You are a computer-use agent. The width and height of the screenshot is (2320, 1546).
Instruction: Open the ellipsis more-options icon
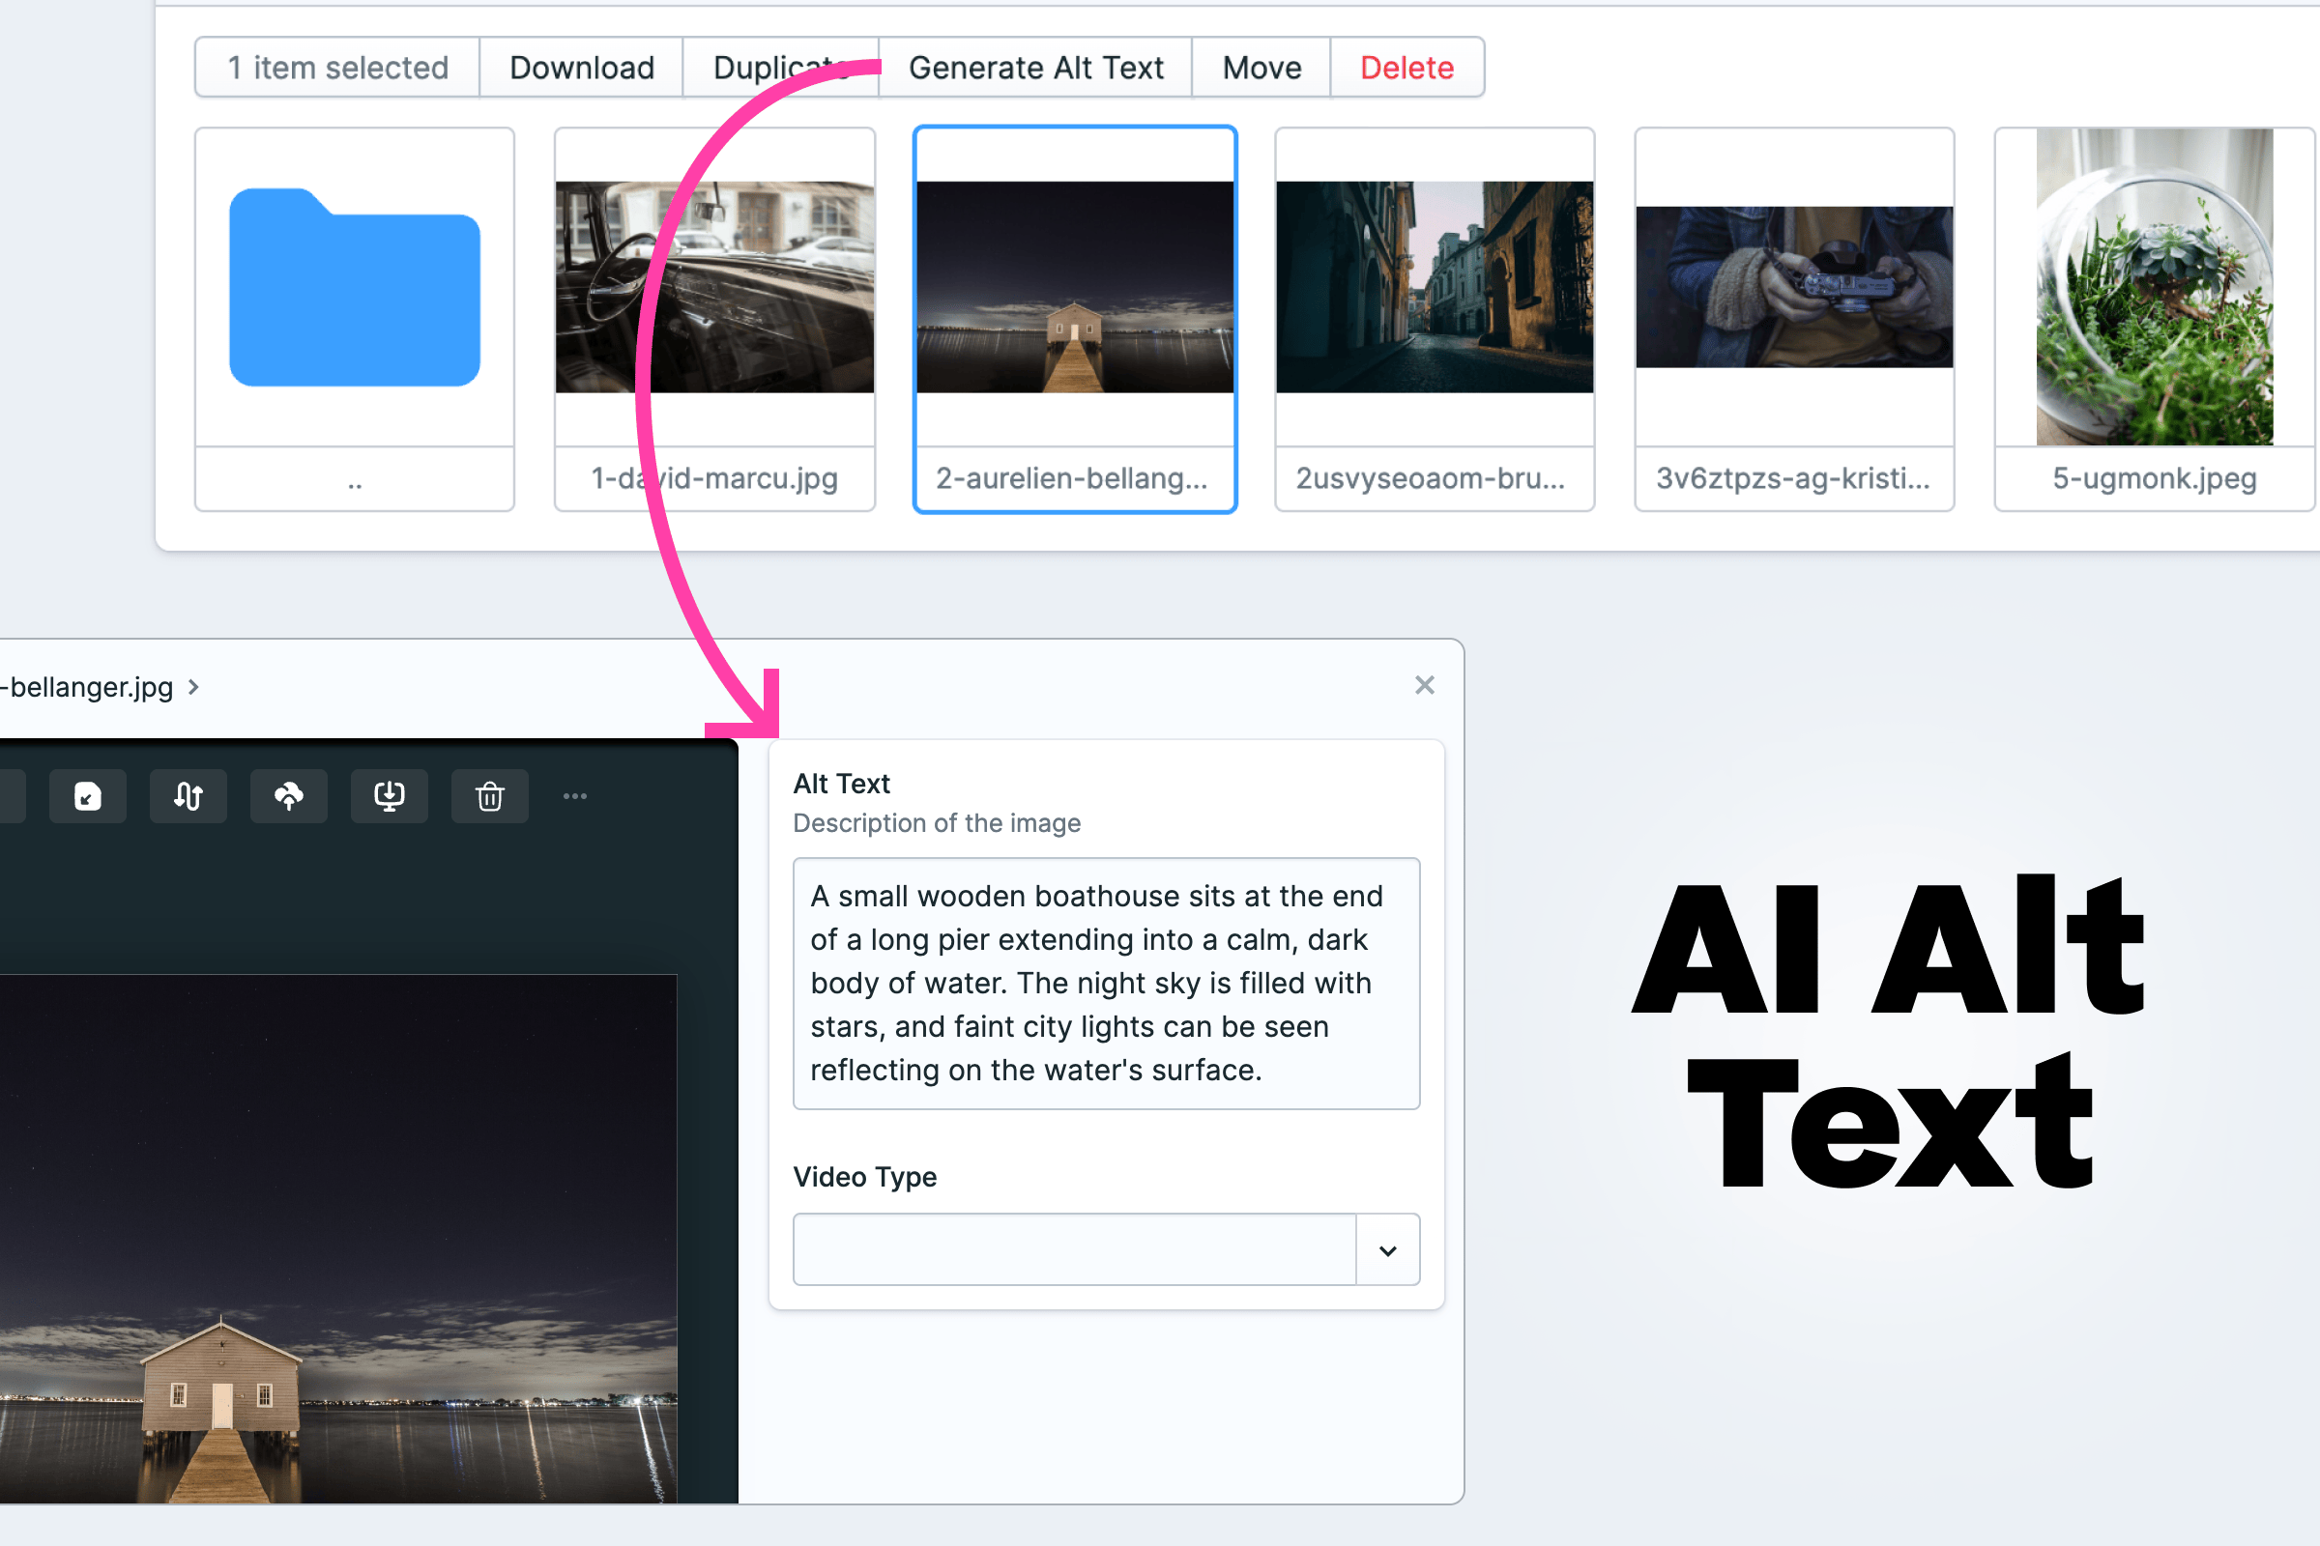coord(575,795)
